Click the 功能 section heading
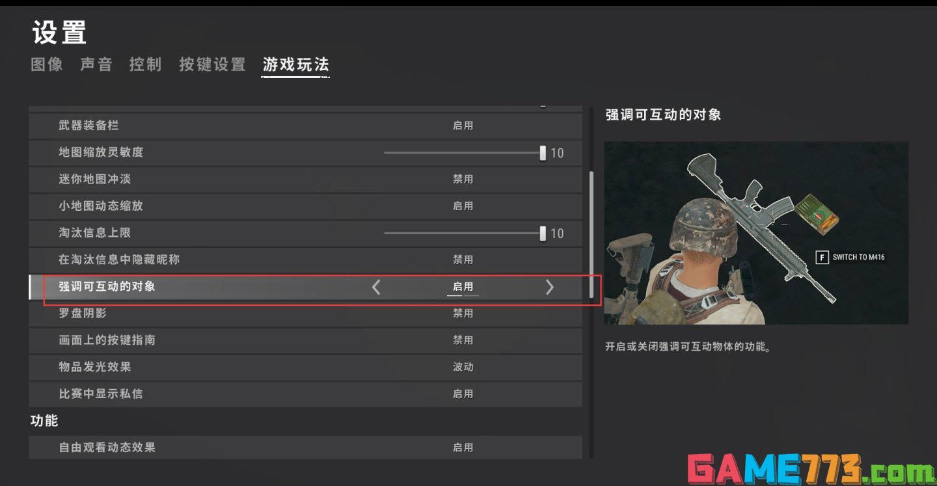The height and width of the screenshot is (486, 937). tap(44, 421)
